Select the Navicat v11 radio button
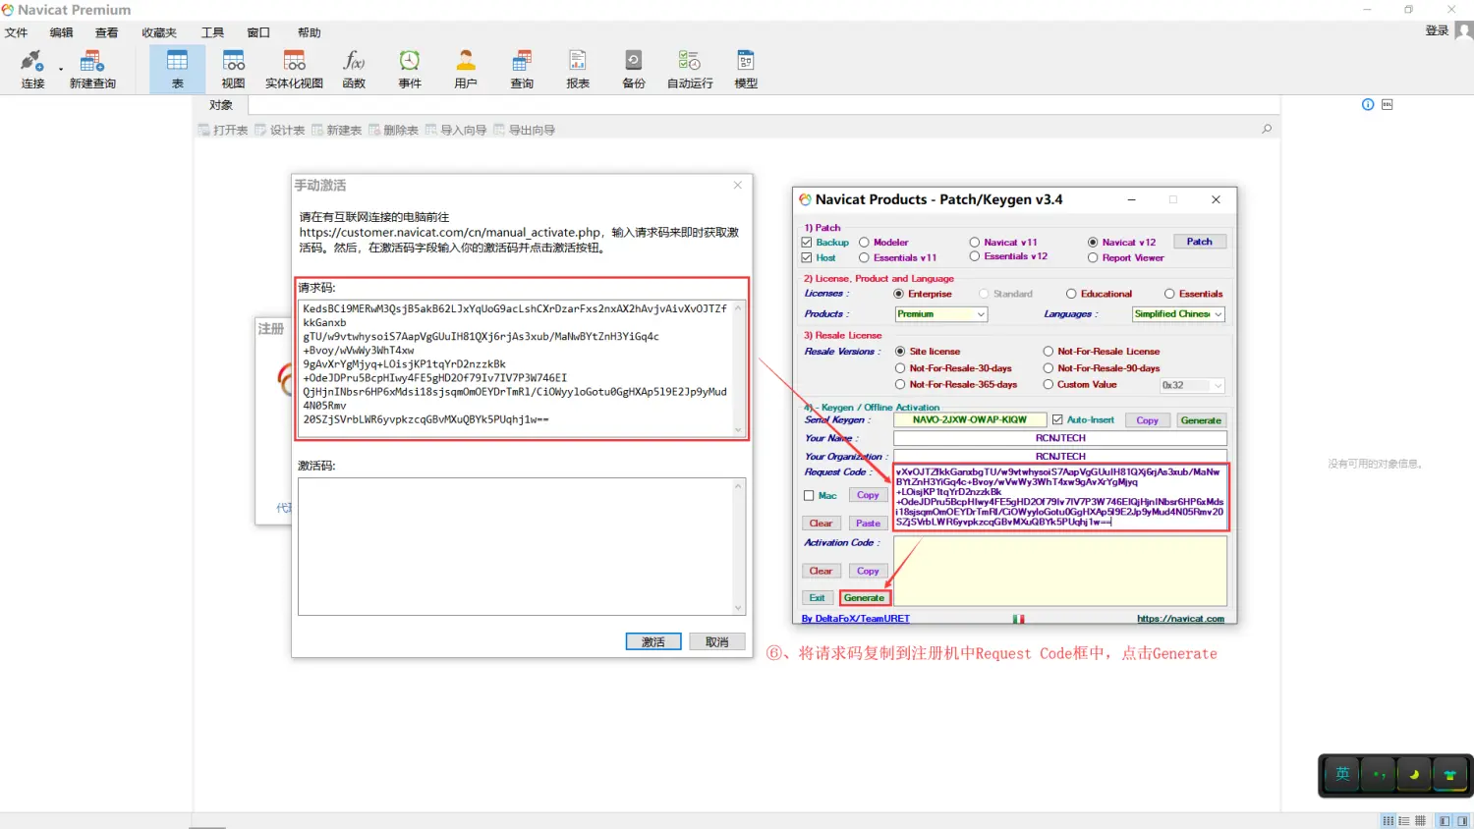This screenshot has height=829, width=1474. click(975, 242)
